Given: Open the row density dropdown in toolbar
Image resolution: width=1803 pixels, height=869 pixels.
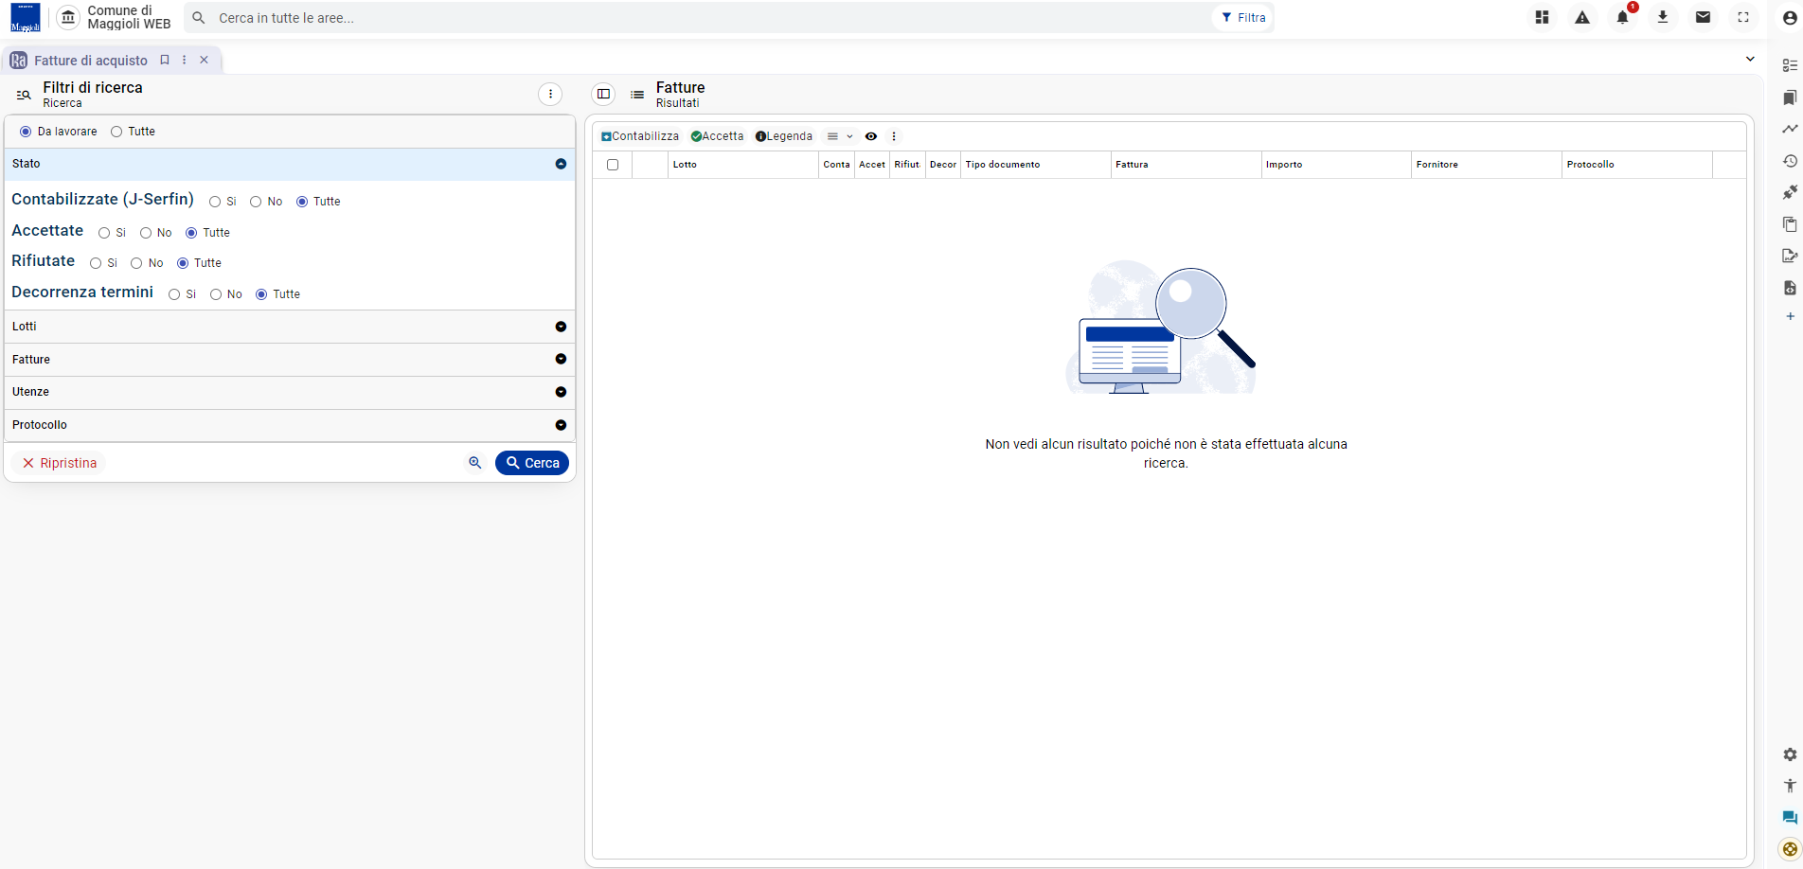Looking at the screenshot, I should click(840, 136).
